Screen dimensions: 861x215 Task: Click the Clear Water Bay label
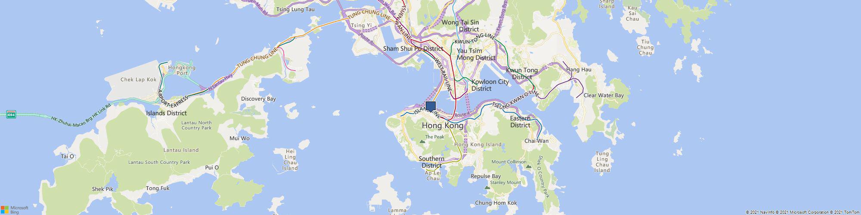pyautogui.click(x=604, y=95)
